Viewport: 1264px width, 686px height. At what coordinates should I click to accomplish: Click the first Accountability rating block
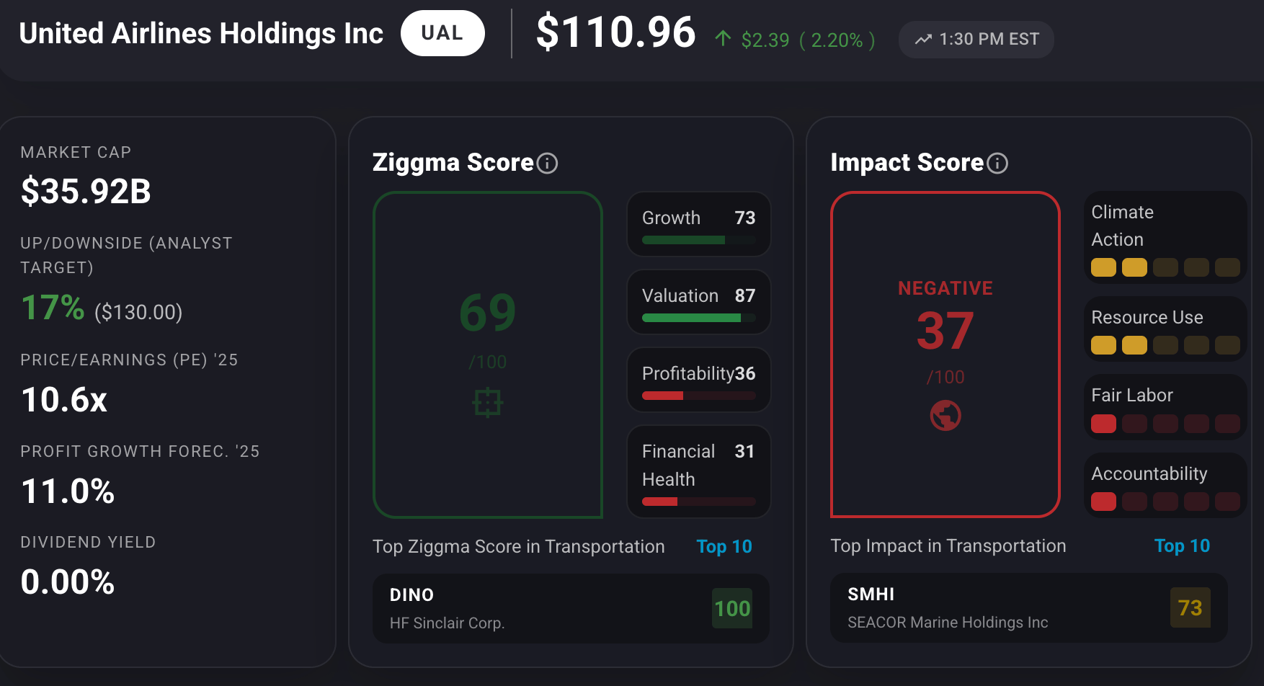pyautogui.click(x=1103, y=502)
